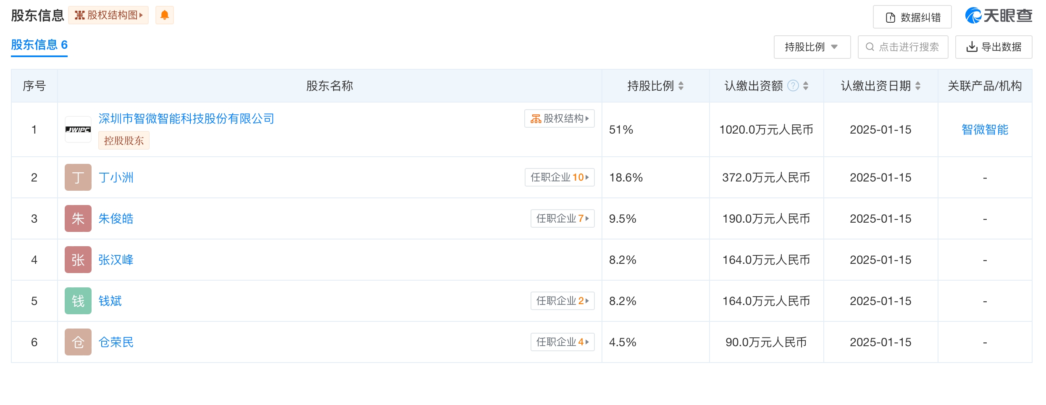Expand 股权结构 for 深圳市智微智能科技
This screenshot has height=405, width=1046.
560,118
